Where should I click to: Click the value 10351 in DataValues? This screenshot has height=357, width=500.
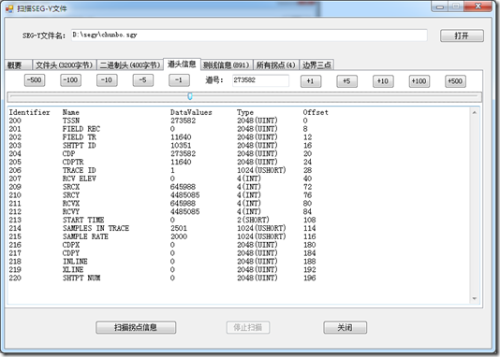(181, 146)
